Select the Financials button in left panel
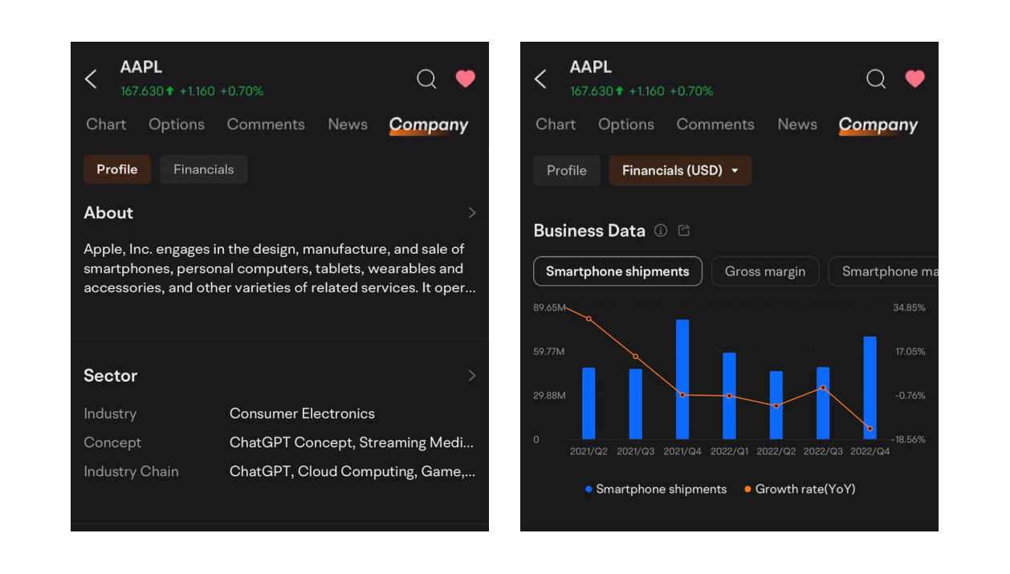 pos(204,169)
